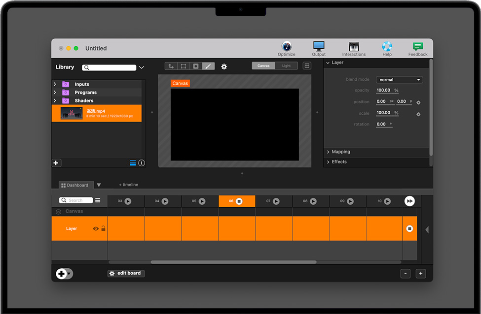This screenshot has width=481, height=314.
Task: Toggle the Layer lock icon
Action: 103,228
